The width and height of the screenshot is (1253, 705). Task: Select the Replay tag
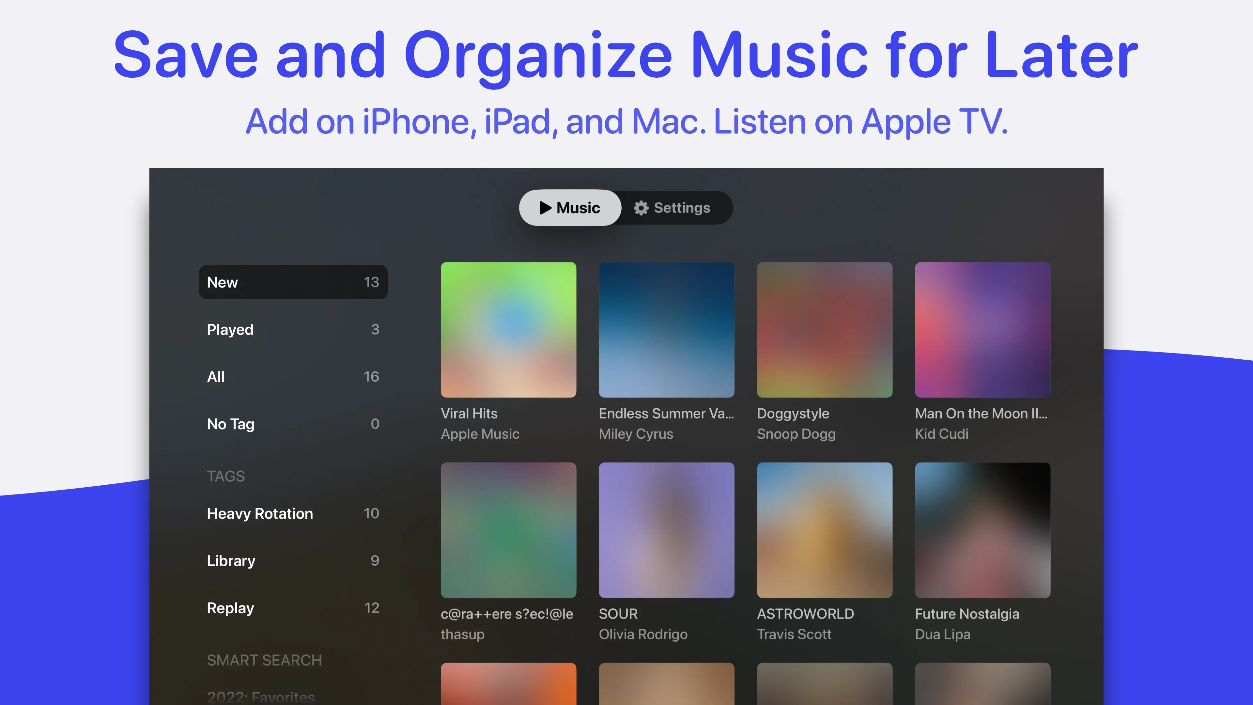pyautogui.click(x=293, y=608)
